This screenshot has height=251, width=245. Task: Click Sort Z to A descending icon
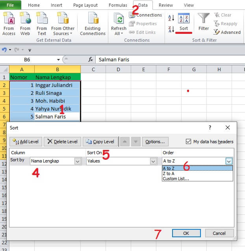point(171,30)
